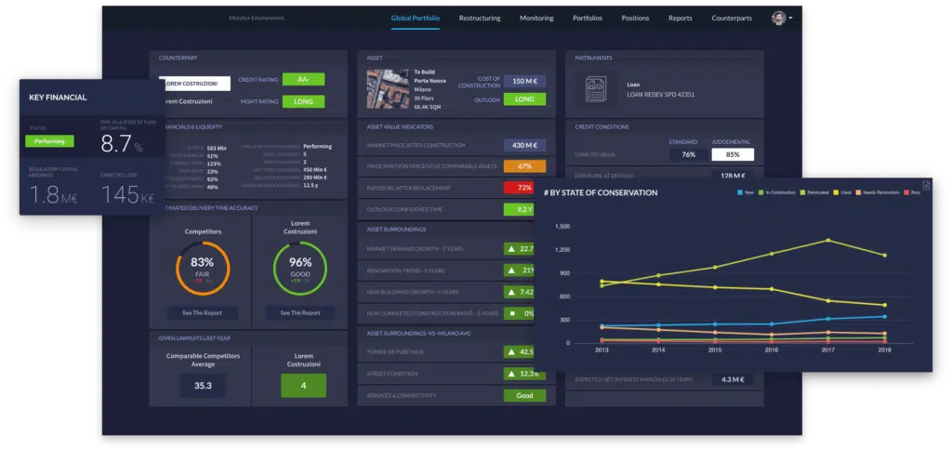Click the loan document icon in Instruments

click(596, 89)
